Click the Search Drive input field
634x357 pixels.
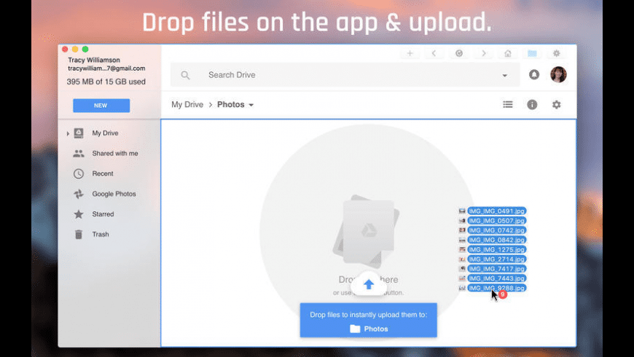[345, 75]
